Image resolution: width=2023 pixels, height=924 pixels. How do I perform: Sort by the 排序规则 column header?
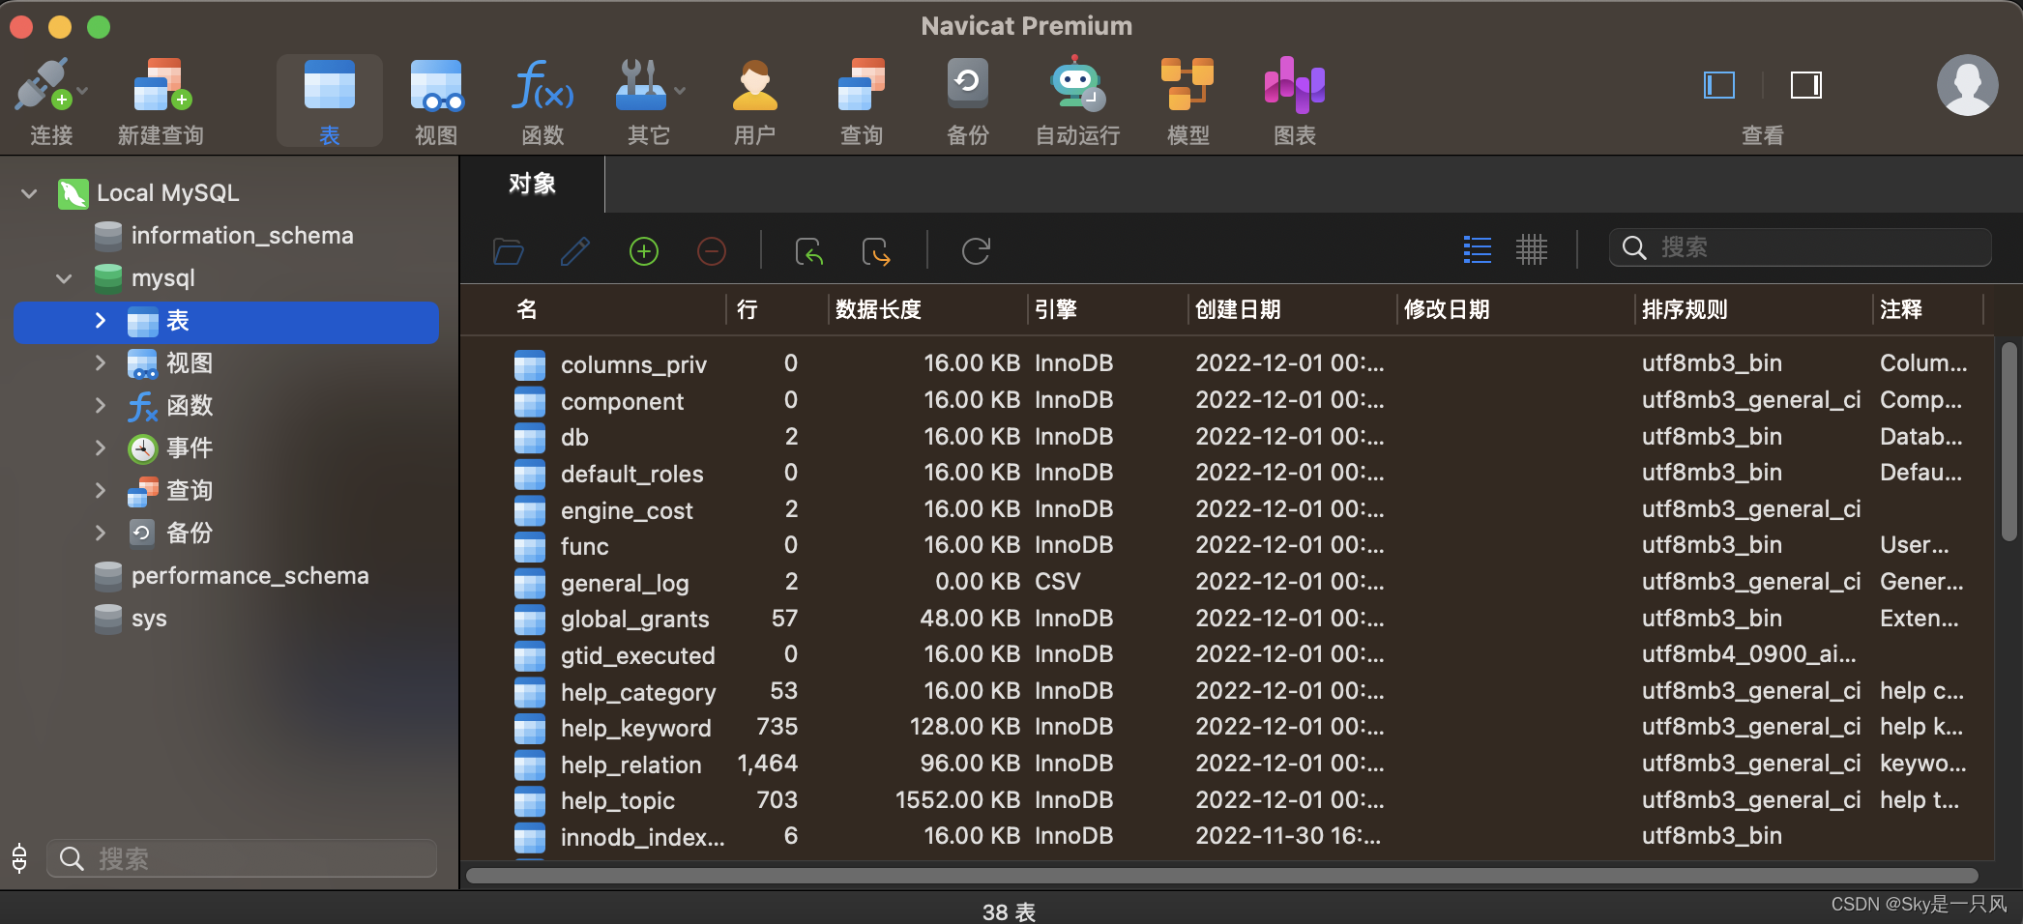(1685, 309)
